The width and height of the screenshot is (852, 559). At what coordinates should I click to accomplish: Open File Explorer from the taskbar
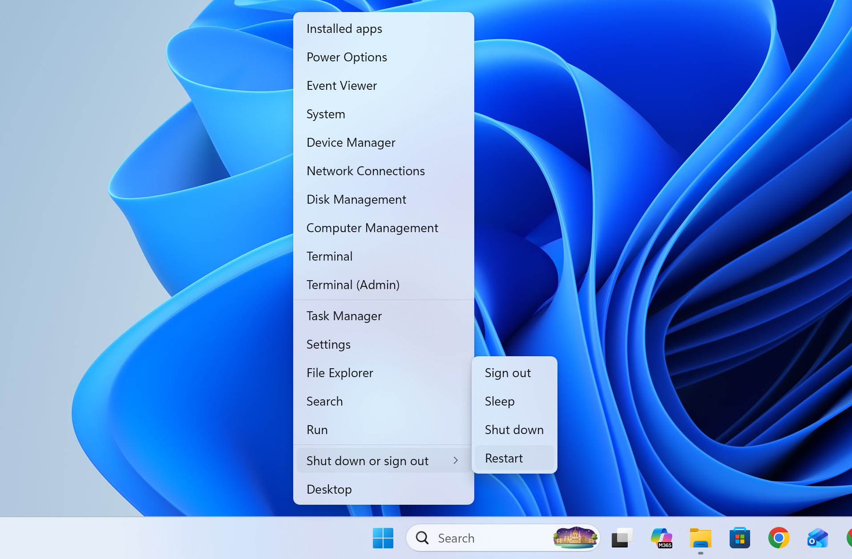[x=700, y=537]
